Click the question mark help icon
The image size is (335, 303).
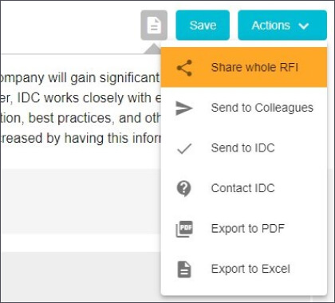(183, 189)
